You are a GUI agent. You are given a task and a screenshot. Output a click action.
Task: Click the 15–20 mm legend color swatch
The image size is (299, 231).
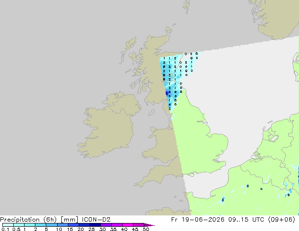pyautogui.click(x=74, y=225)
